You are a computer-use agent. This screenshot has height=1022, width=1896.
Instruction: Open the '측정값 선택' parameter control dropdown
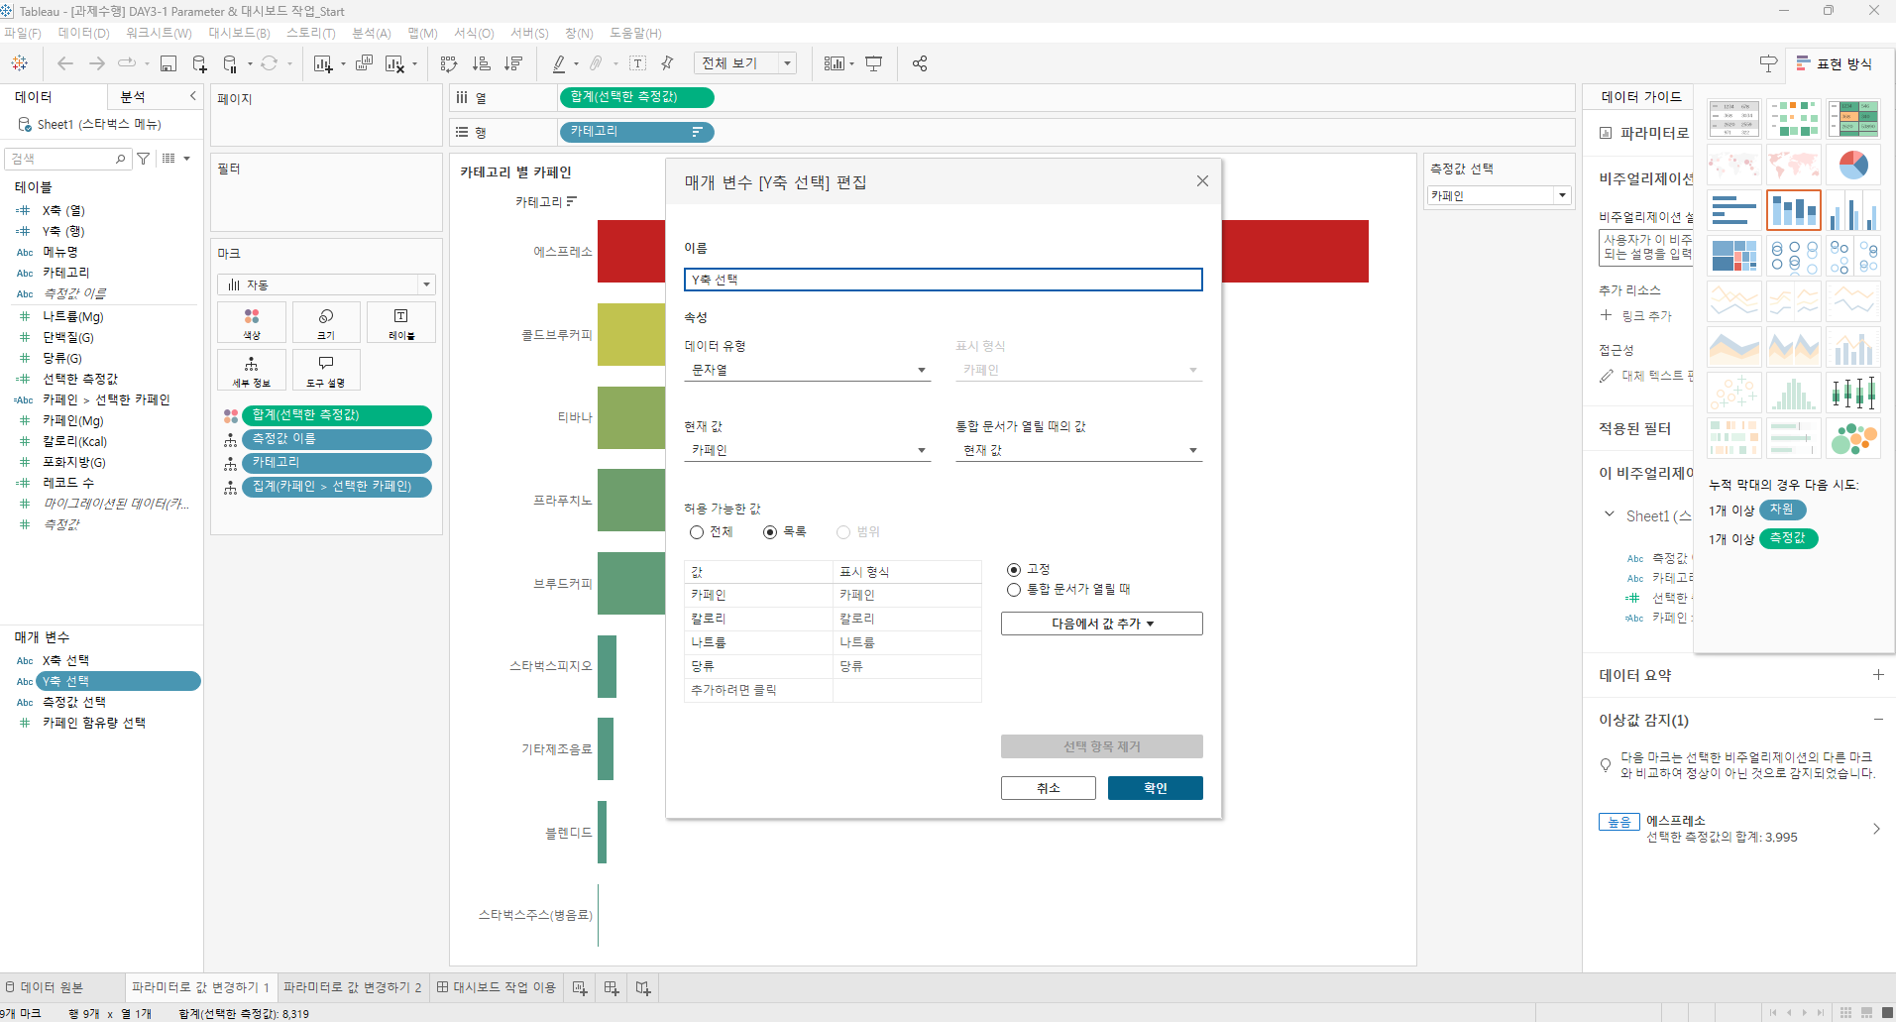pos(1500,195)
